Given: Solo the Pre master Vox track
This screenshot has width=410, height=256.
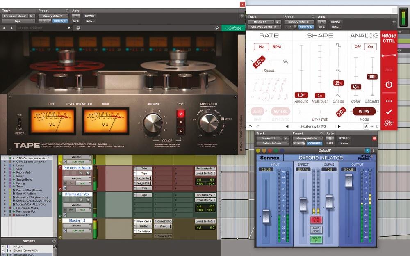Looking at the screenshot, I should [x=81, y=199].
